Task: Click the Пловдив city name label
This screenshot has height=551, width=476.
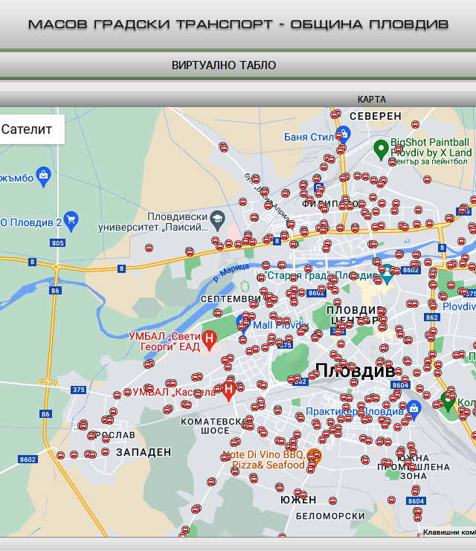Action: [355, 371]
